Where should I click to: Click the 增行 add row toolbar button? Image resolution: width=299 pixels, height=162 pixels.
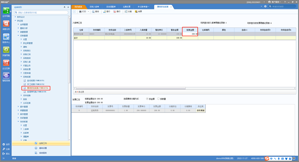click(107, 12)
